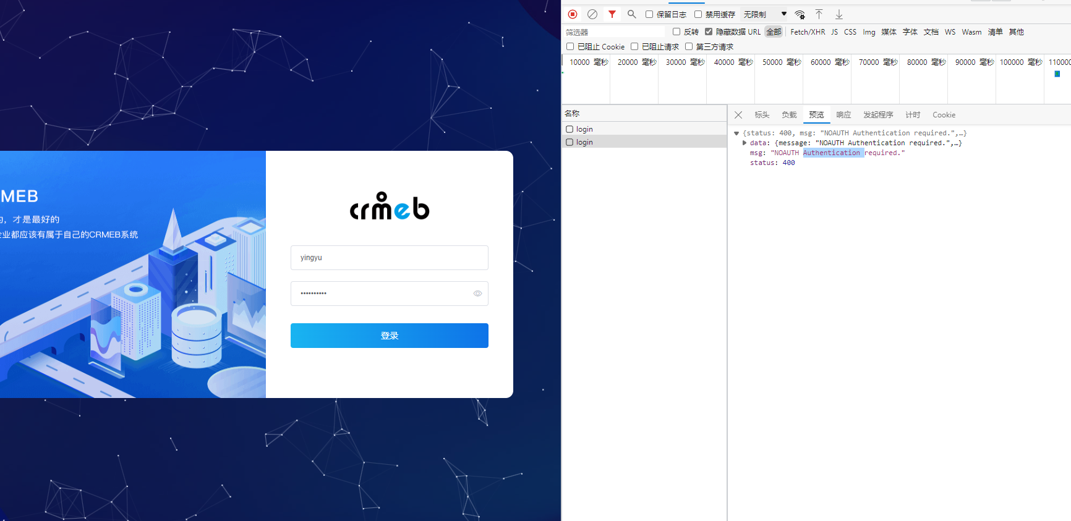The image size is (1071, 521).
Task: Open the 计时 tab
Action: pos(913,115)
